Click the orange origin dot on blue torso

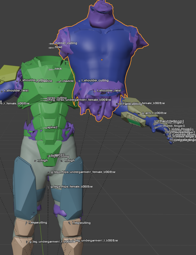click(x=102, y=60)
